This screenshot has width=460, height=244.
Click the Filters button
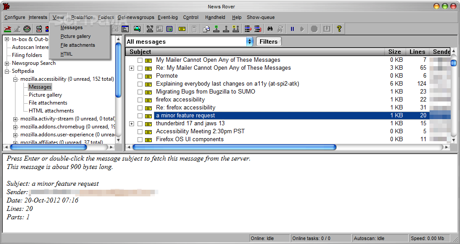(268, 41)
